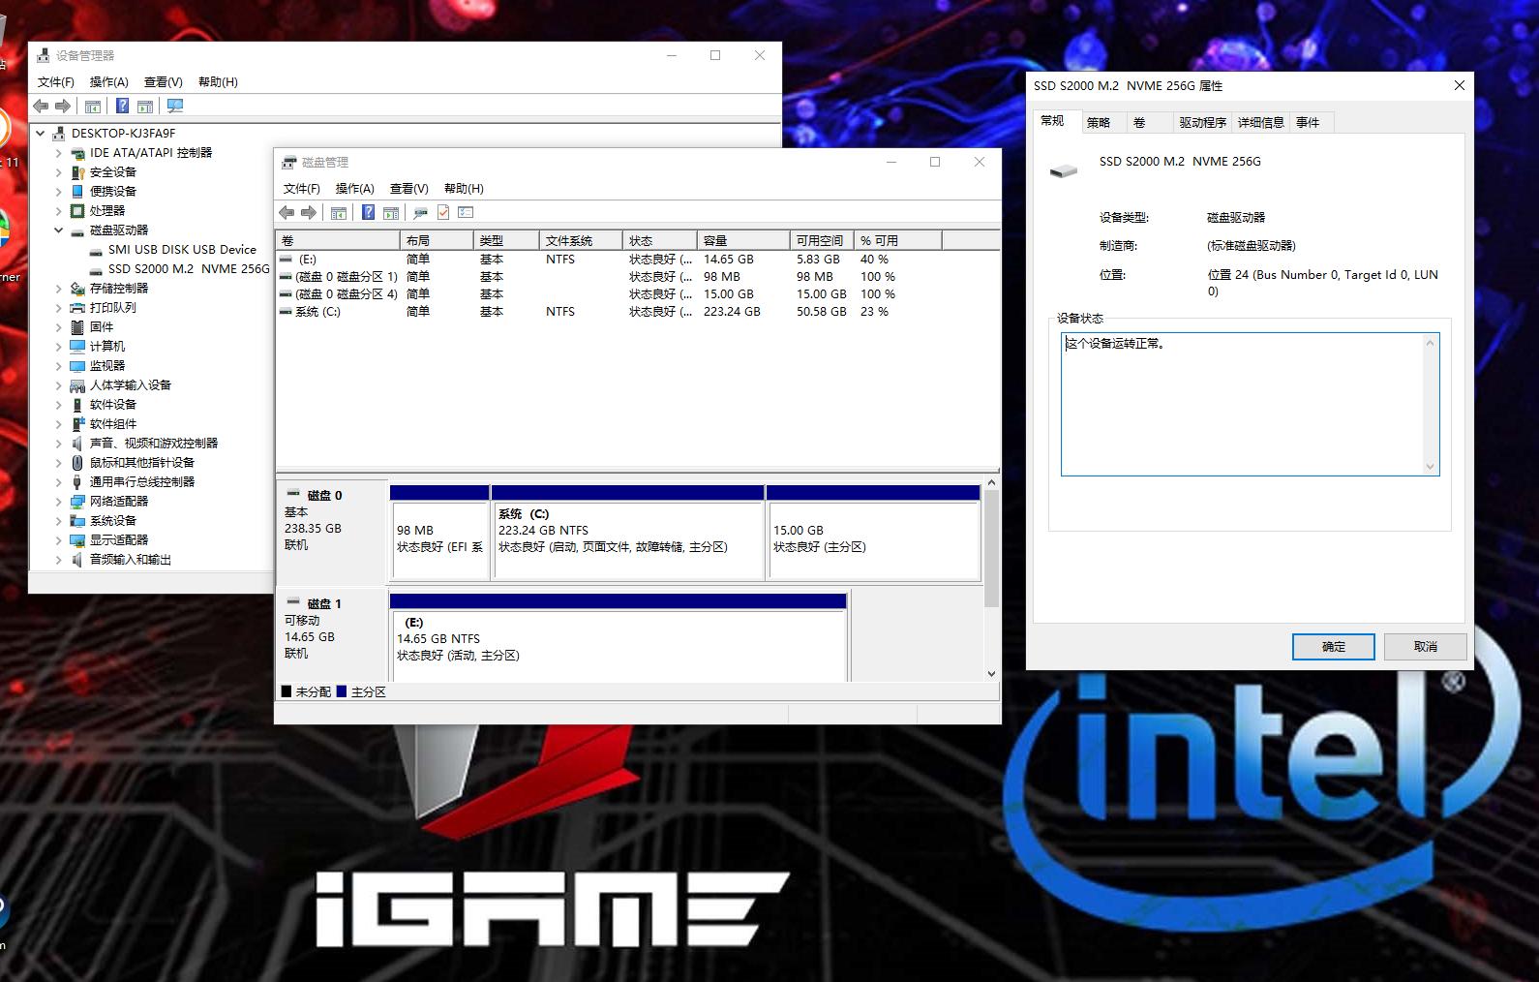Toggle console tree icon in Disk Management toolbar
Viewport: 1539px width, 982px height.
(x=339, y=212)
